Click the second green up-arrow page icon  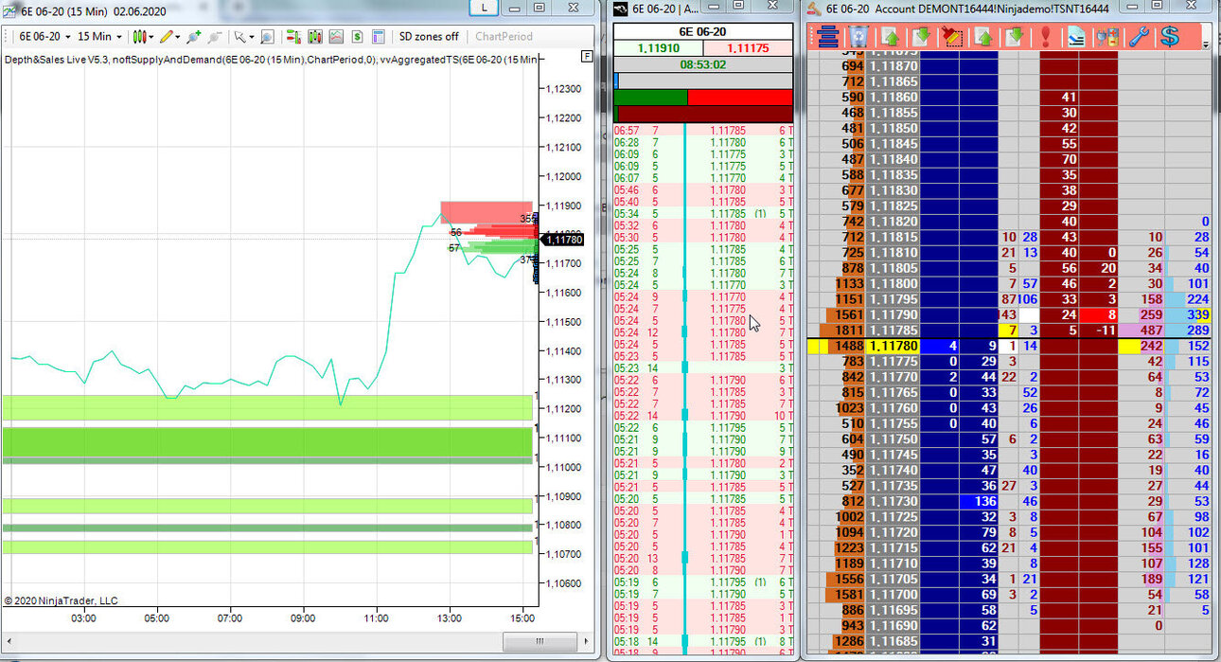click(x=984, y=37)
